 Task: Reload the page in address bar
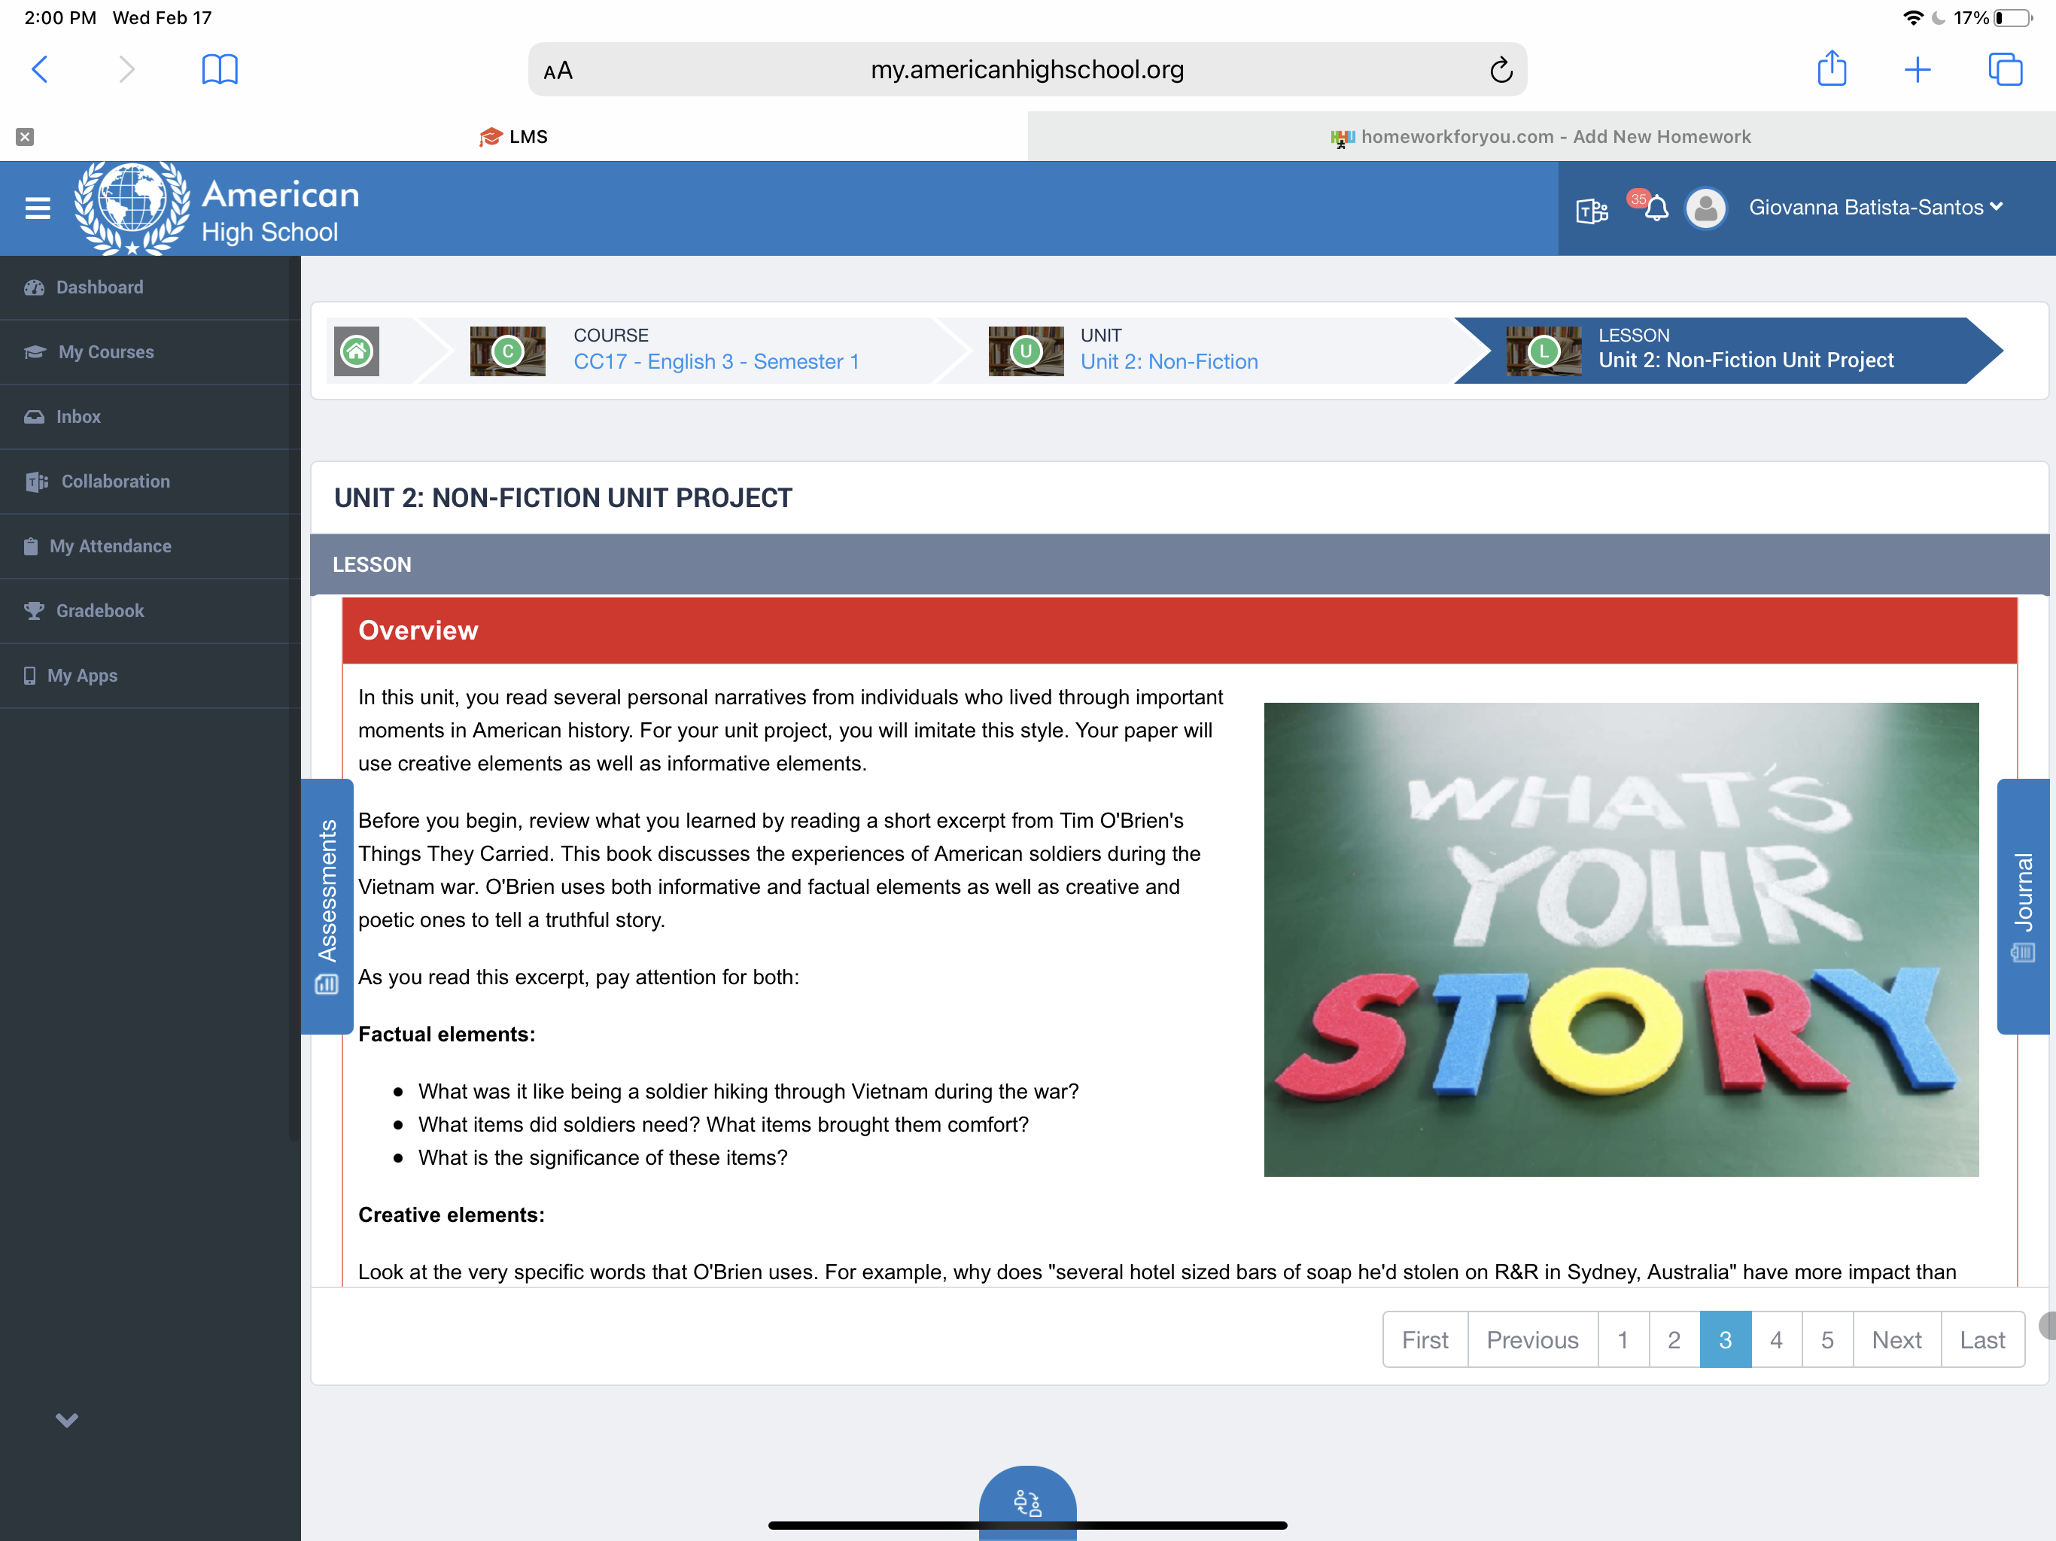(1500, 70)
